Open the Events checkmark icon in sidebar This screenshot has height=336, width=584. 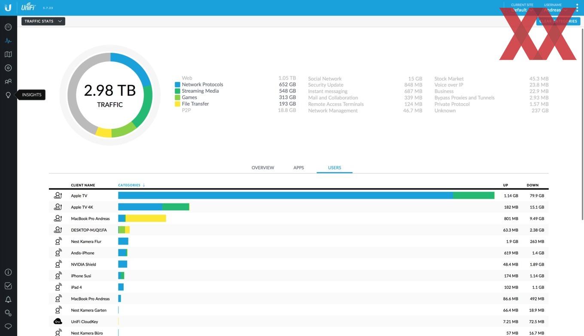click(8, 286)
